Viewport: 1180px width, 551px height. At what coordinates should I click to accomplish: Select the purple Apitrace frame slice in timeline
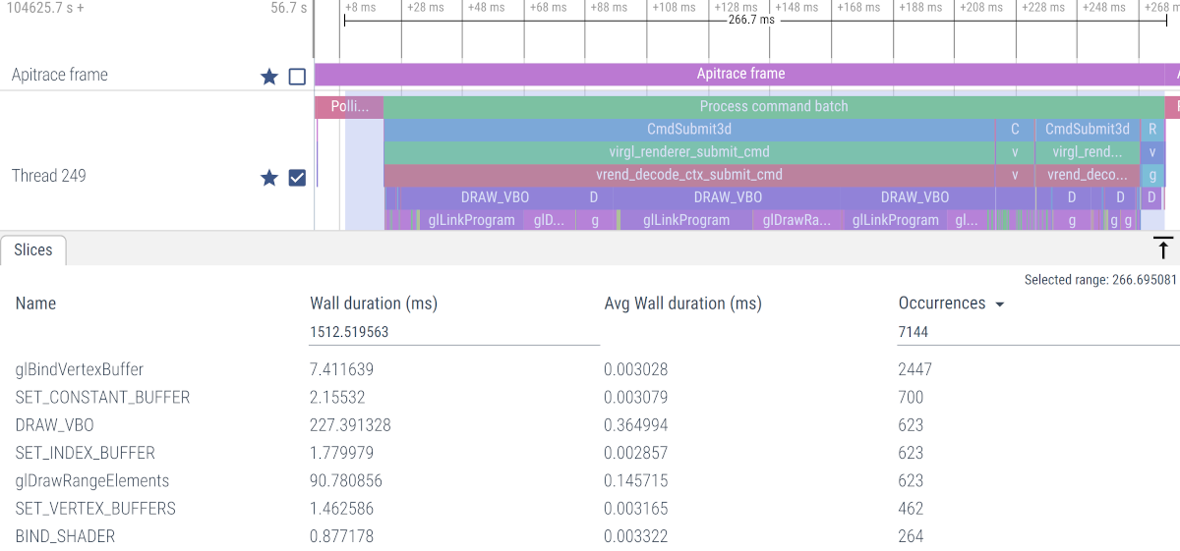[740, 74]
